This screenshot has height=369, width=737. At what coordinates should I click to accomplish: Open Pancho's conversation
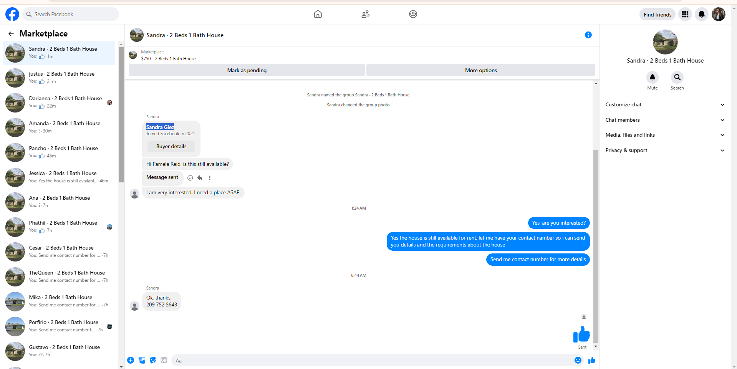[x=59, y=152]
